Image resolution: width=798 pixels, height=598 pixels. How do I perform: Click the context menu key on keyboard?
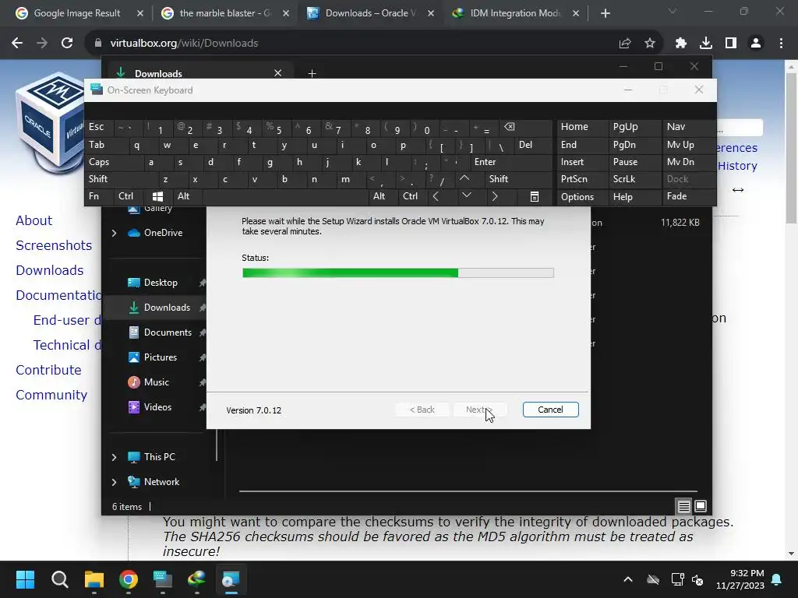[x=535, y=196]
